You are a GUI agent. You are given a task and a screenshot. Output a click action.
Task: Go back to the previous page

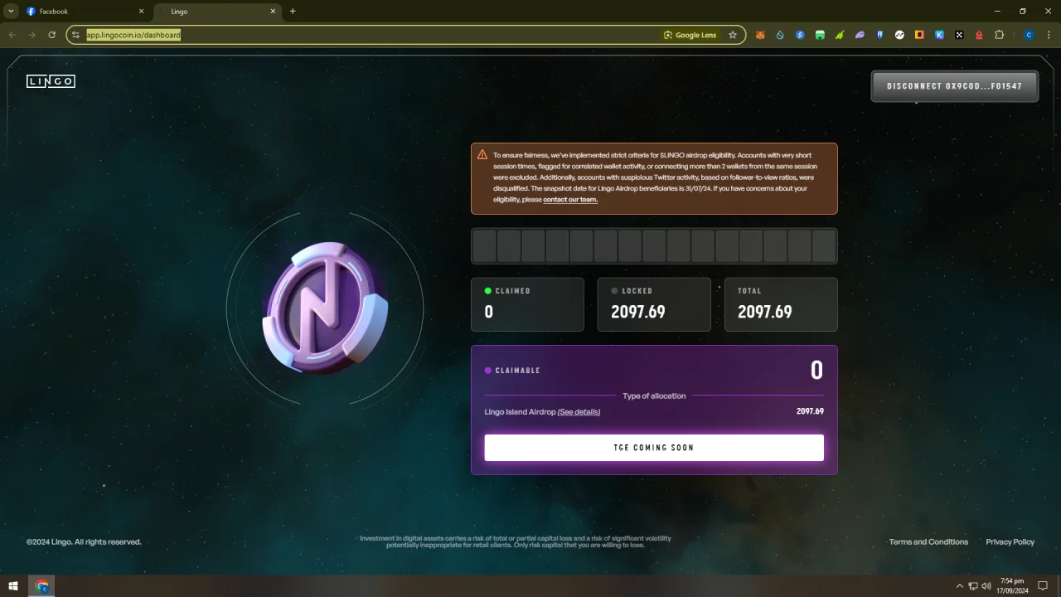pos(12,35)
